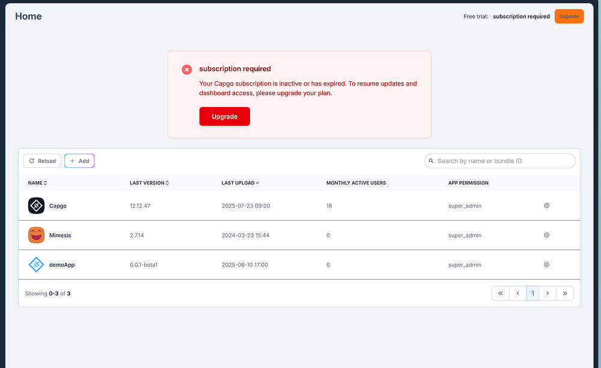Select page 1 in pagination
The width and height of the screenshot is (601, 368).
pyautogui.click(x=532, y=293)
